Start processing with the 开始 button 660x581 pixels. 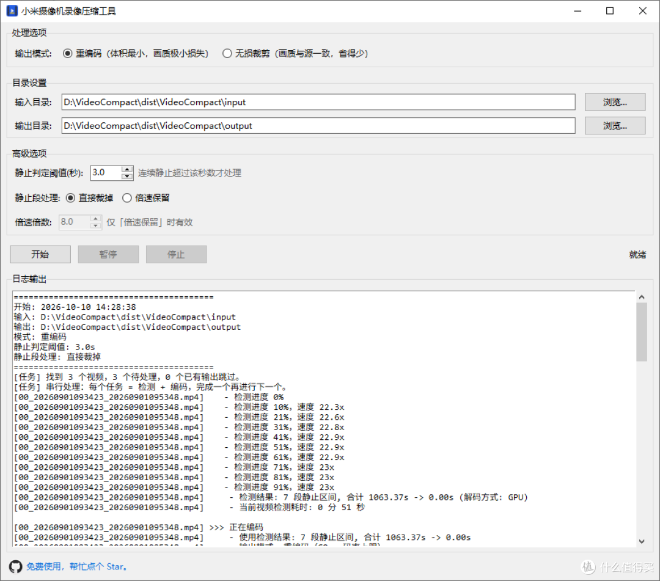40,255
